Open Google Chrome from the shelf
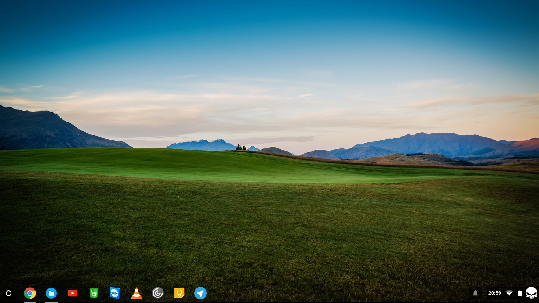This screenshot has height=303, width=539. (30, 293)
